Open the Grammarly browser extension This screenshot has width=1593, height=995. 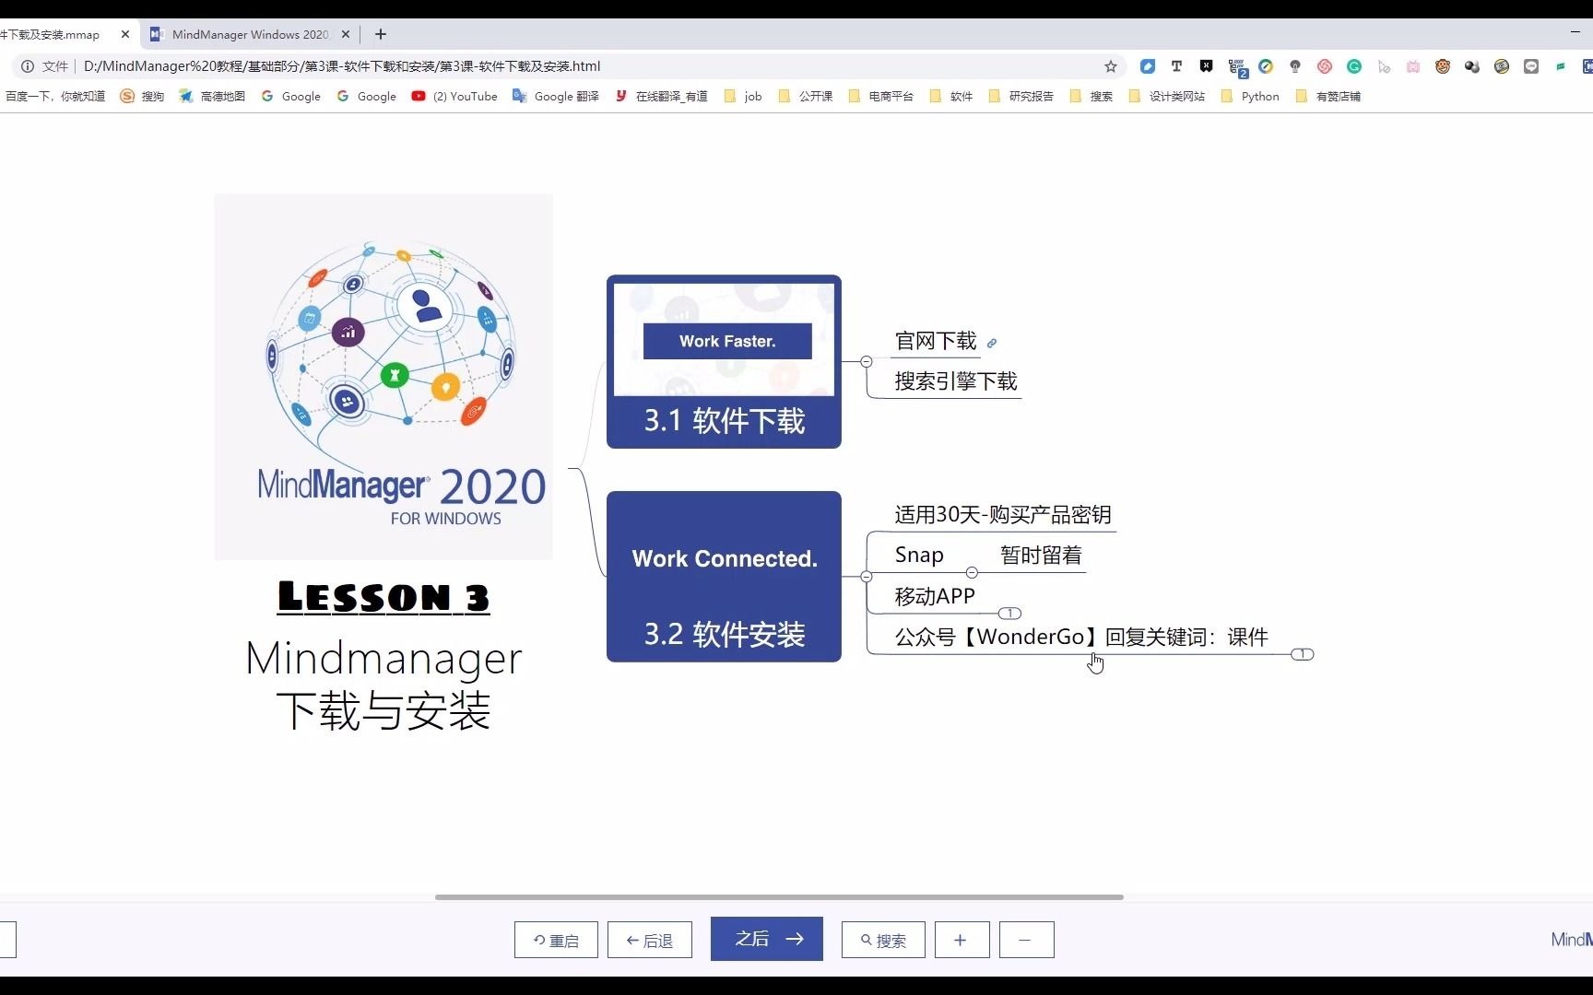(x=1353, y=66)
